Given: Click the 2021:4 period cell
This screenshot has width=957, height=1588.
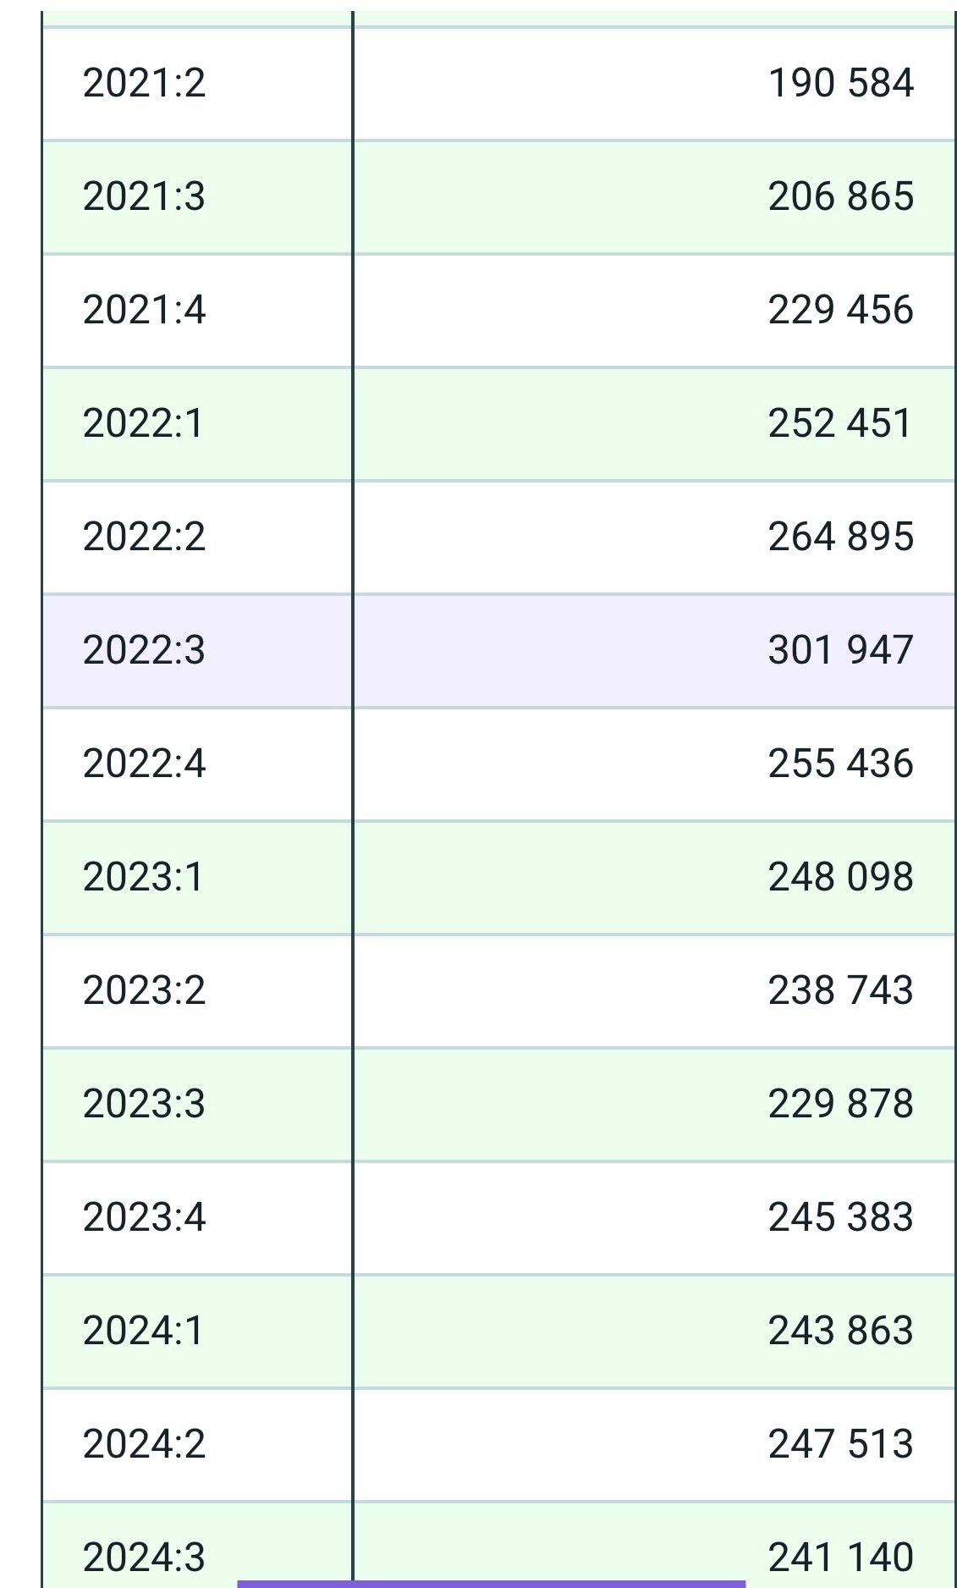Looking at the screenshot, I should pyautogui.click(x=145, y=310).
